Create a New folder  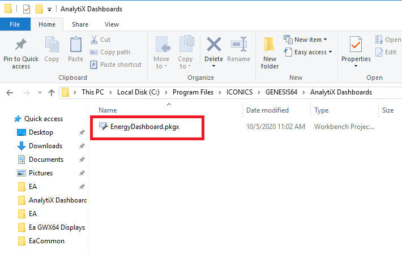click(x=270, y=53)
